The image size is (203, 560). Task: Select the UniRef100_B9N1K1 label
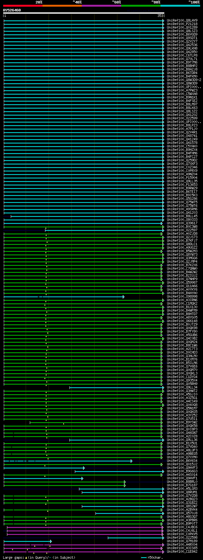182,97
